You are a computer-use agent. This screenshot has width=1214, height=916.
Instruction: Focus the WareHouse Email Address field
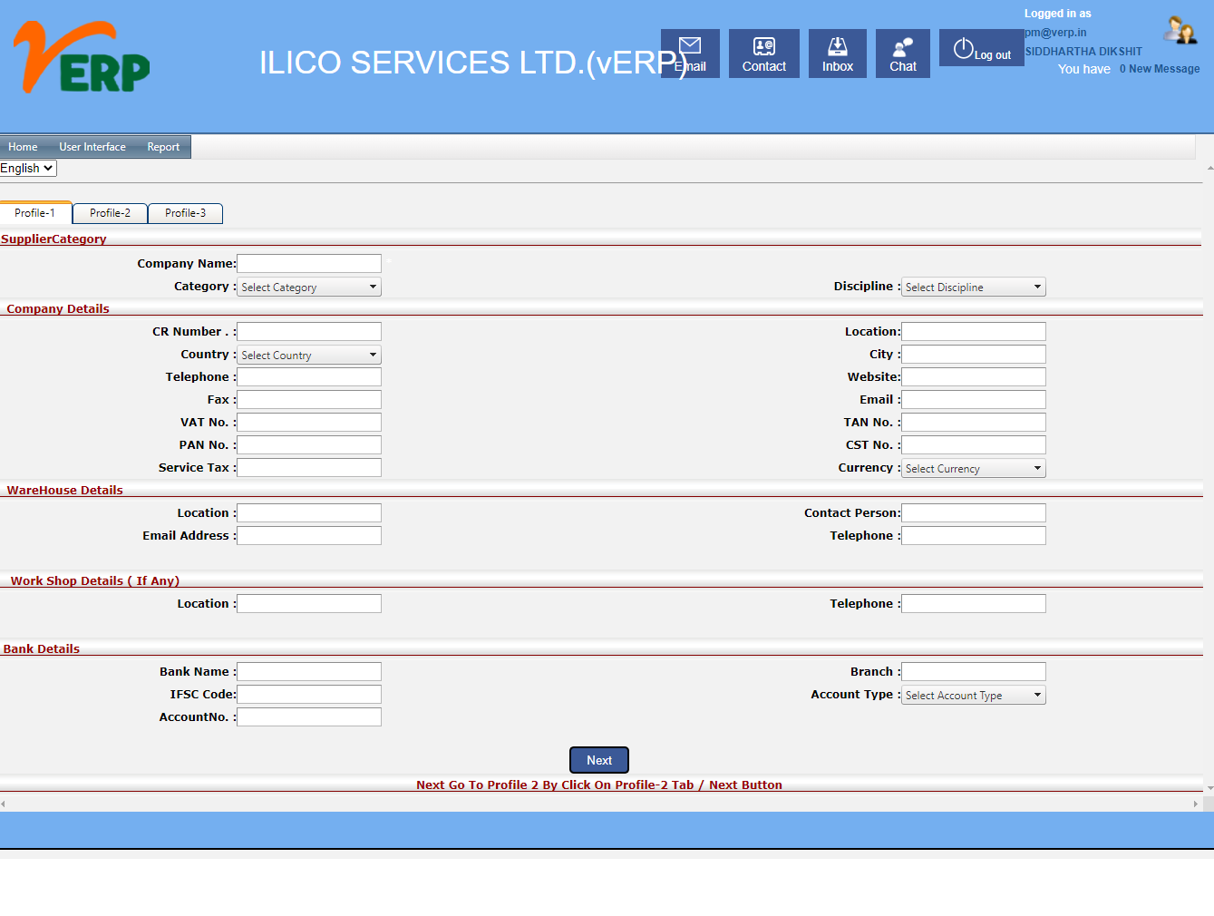[309, 536]
